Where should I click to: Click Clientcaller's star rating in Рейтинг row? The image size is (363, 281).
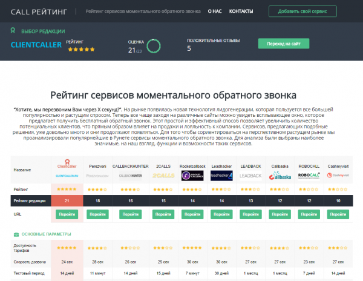coord(67,190)
